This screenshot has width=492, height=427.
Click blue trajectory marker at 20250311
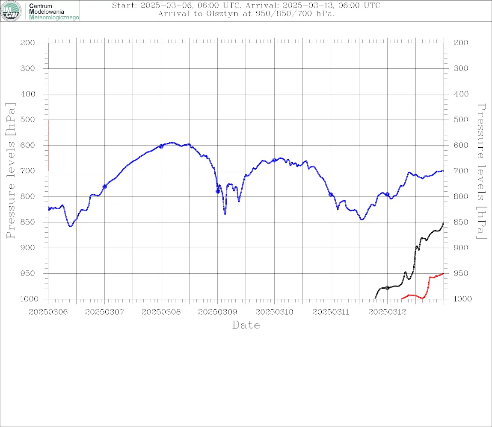click(x=331, y=195)
